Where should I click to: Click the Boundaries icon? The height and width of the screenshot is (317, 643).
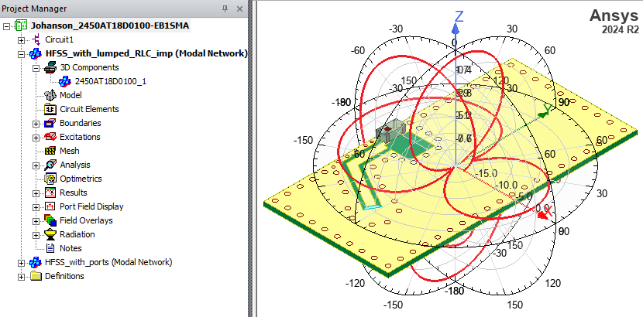(50, 123)
